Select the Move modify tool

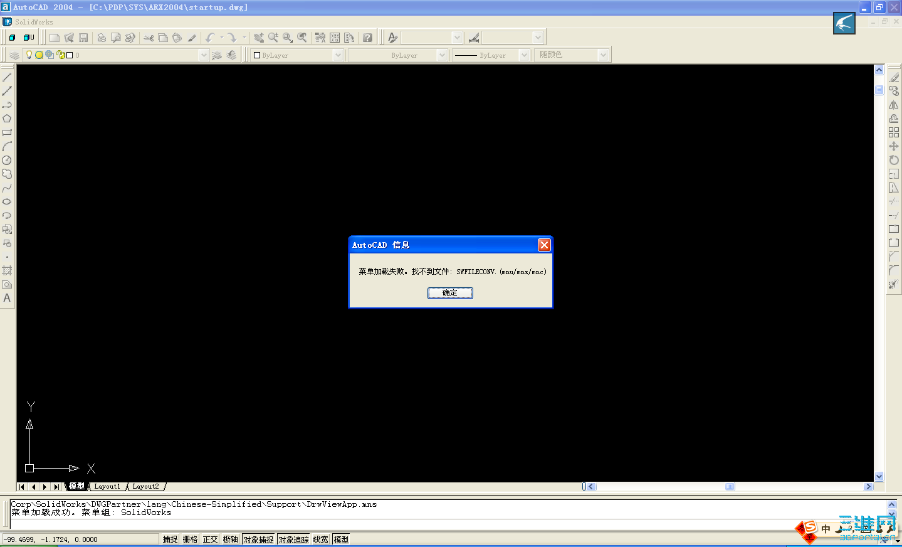894,146
